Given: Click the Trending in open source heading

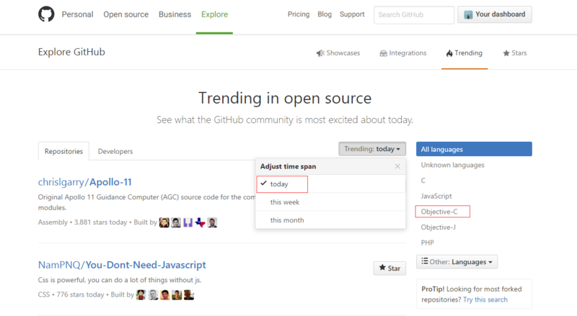Looking at the screenshot, I should [285, 98].
